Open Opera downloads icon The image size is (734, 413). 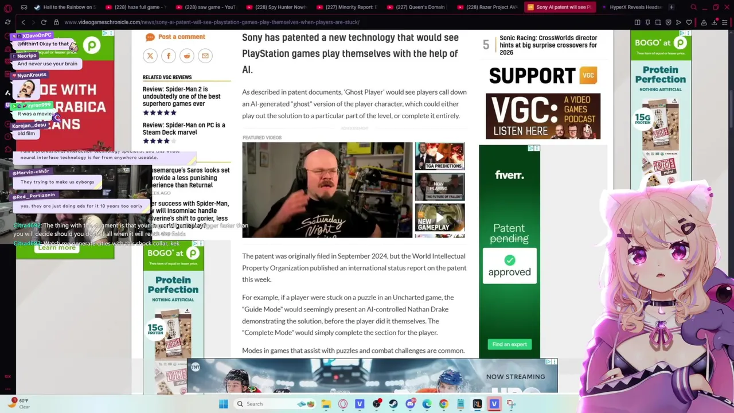point(715,22)
